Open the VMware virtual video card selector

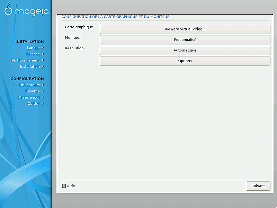coord(185,29)
